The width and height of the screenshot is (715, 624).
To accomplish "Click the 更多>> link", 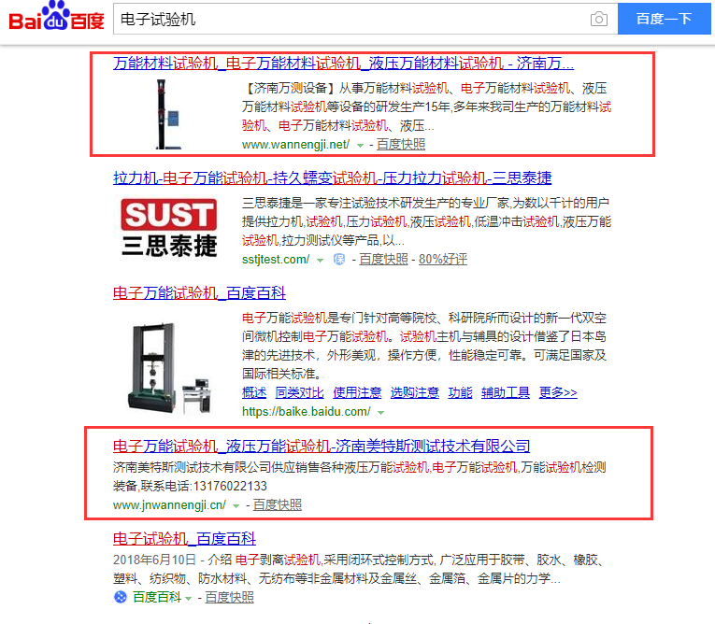I will [558, 392].
